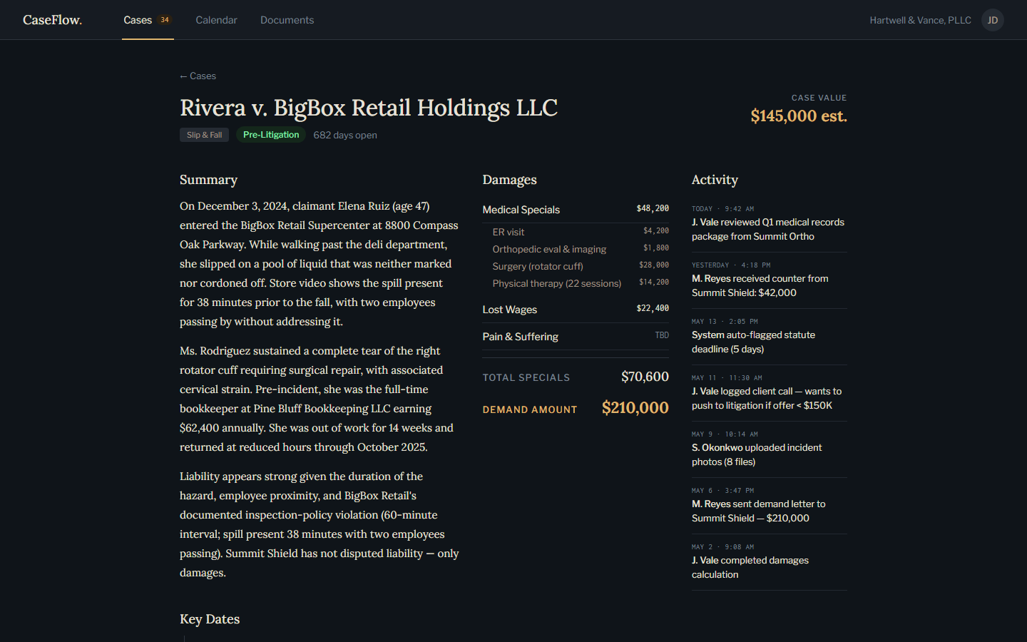Switch to the Documents tab
This screenshot has width=1027, height=642.
(287, 20)
